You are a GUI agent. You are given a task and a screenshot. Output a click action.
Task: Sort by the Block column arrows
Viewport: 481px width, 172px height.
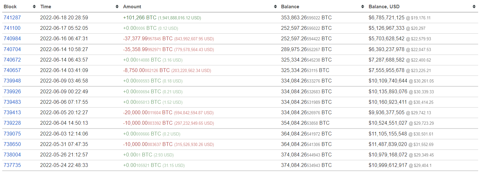click(34, 7)
